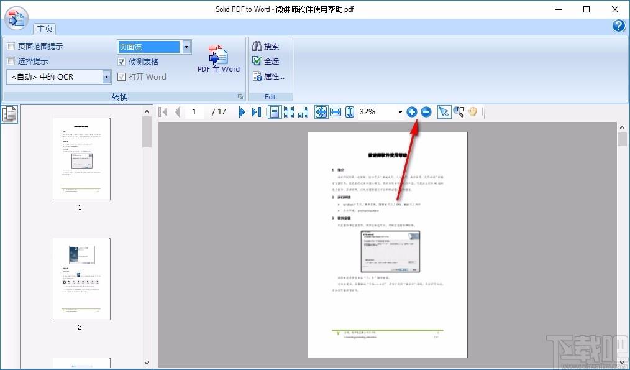Toggle the 打开 Word checkbox
Screen dimensions: 630x370
point(121,77)
